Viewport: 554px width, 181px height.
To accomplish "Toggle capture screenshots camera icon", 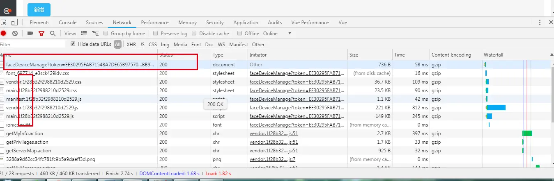I will (x=30, y=33).
